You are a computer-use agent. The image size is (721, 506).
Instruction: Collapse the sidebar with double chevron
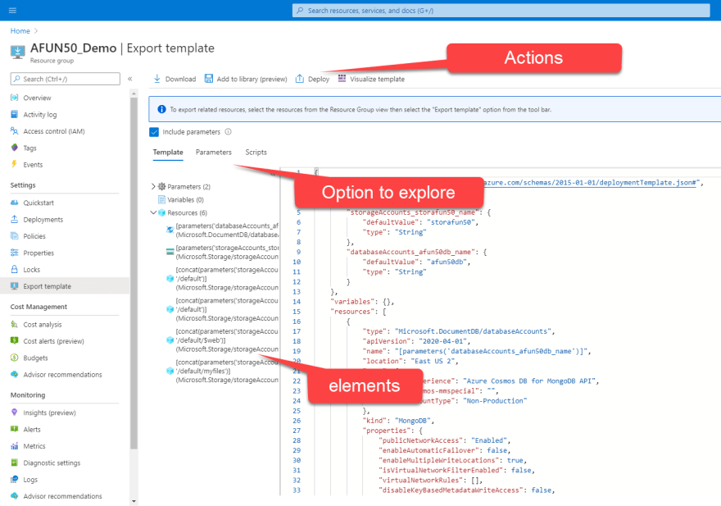(130, 79)
